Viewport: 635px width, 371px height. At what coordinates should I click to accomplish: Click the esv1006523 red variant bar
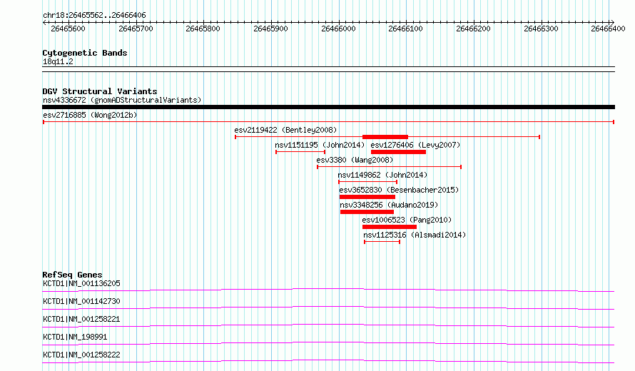pyautogui.click(x=390, y=227)
